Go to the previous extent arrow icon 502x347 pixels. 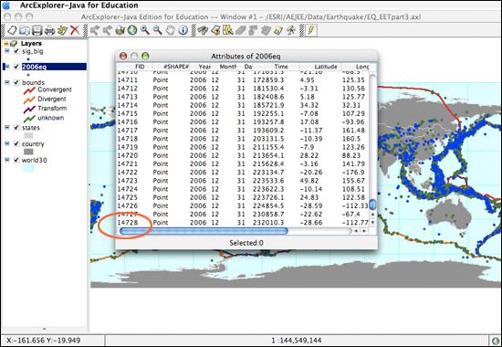click(95, 30)
